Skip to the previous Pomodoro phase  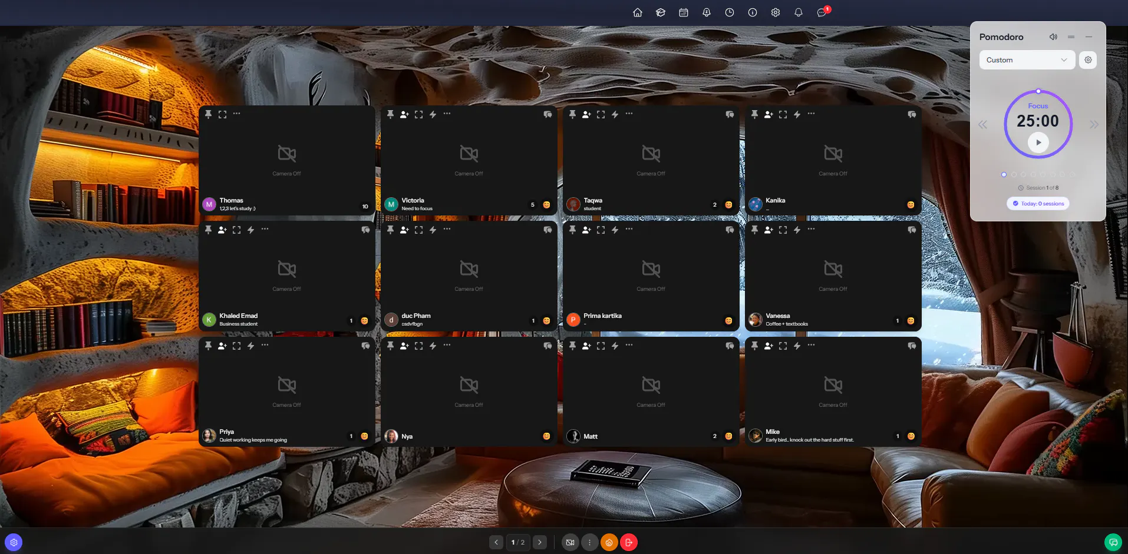pyautogui.click(x=982, y=124)
